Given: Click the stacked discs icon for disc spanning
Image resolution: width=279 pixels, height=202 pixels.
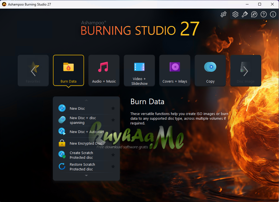Looking at the screenshot, I should (x=62, y=120).
